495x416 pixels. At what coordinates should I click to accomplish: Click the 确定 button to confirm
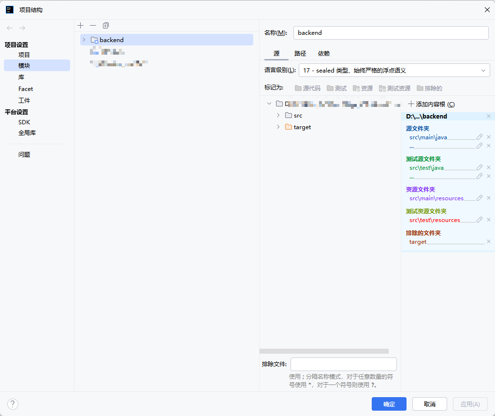click(389, 404)
